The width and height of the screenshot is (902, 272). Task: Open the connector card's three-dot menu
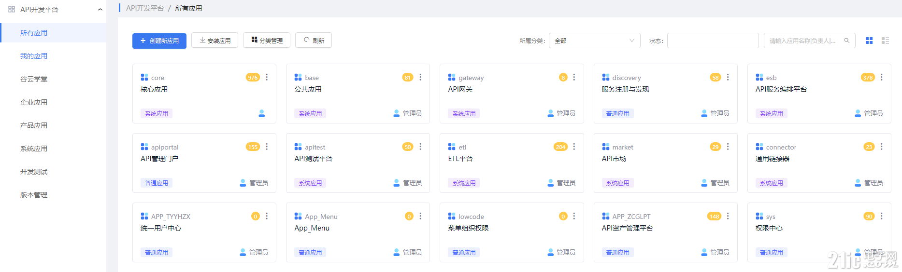pyautogui.click(x=882, y=147)
